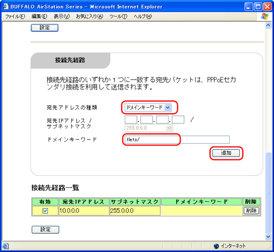
Task: Click the 削除 column header
Action: (x=251, y=202)
